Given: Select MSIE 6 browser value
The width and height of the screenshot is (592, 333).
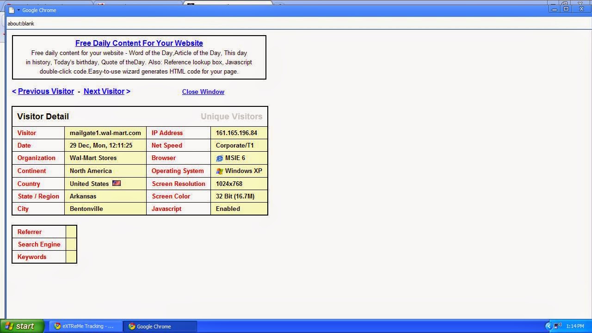Looking at the screenshot, I should pos(235,158).
